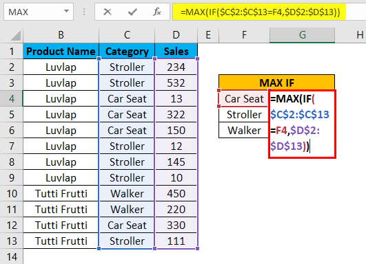This screenshot has height=264, width=366.
Task: Select column F header
Action: 244,35
